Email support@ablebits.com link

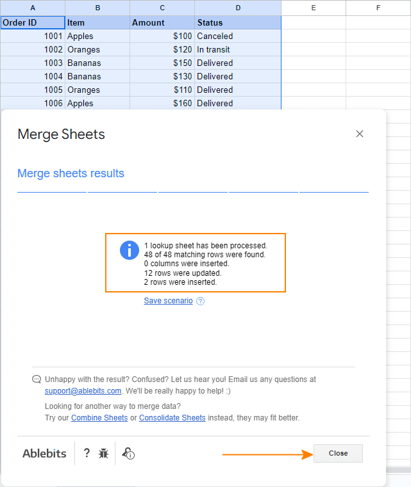click(x=83, y=391)
